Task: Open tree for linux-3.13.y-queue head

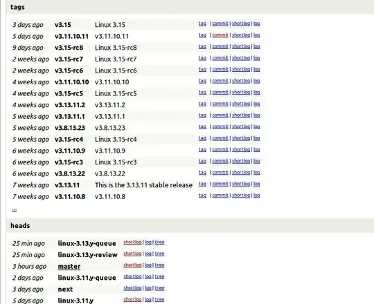Action: [159, 242]
